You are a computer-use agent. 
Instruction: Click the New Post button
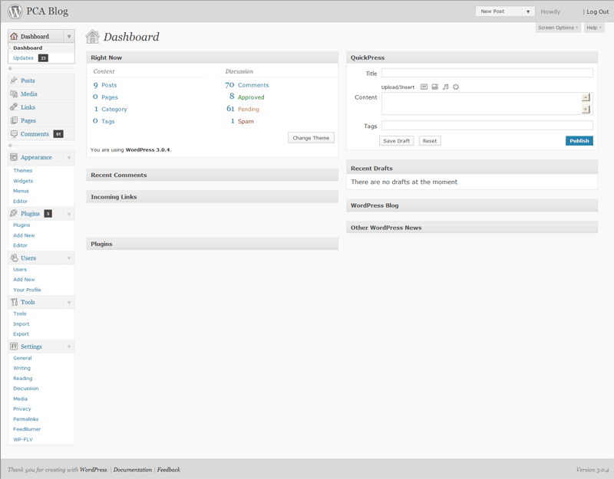pos(500,11)
